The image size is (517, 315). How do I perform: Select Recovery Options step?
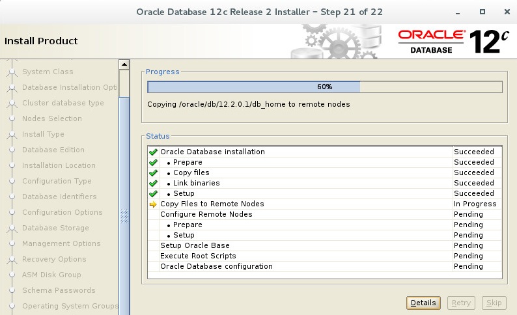click(54, 259)
